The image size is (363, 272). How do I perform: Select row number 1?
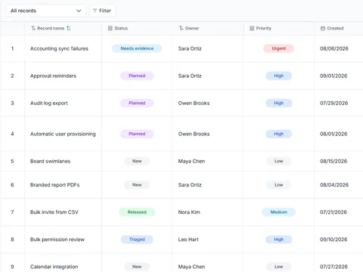pyautogui.click(x=12, y=48)
